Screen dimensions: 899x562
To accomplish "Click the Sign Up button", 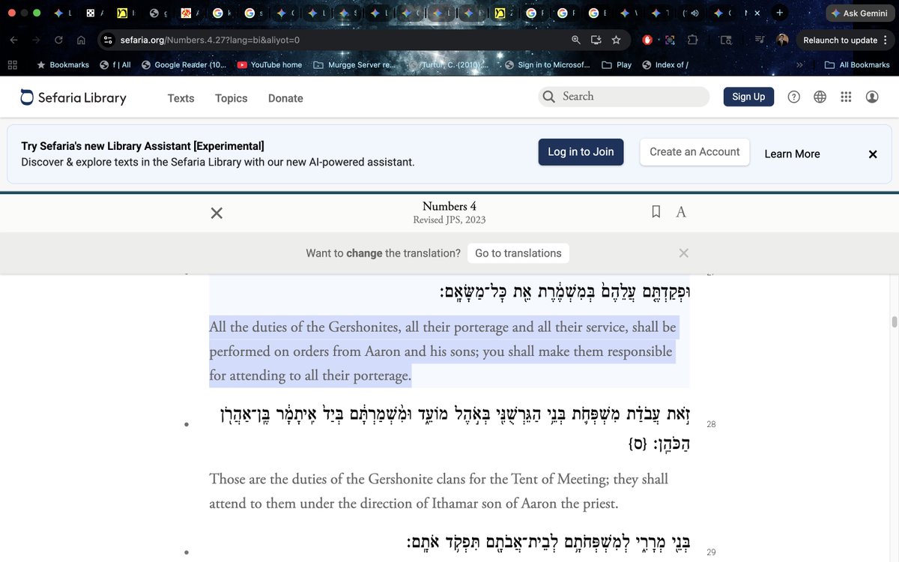I will coord(748,97).
